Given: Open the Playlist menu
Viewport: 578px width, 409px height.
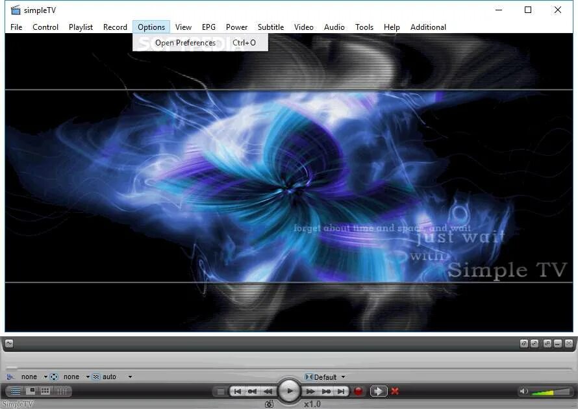Looking at the screenshot, I should pyautogui.click(x=81, y=27).
